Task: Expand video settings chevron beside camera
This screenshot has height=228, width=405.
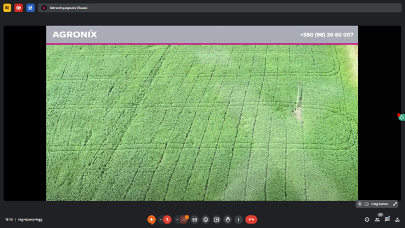Action: pyautogui.click(x=177, y=220)
